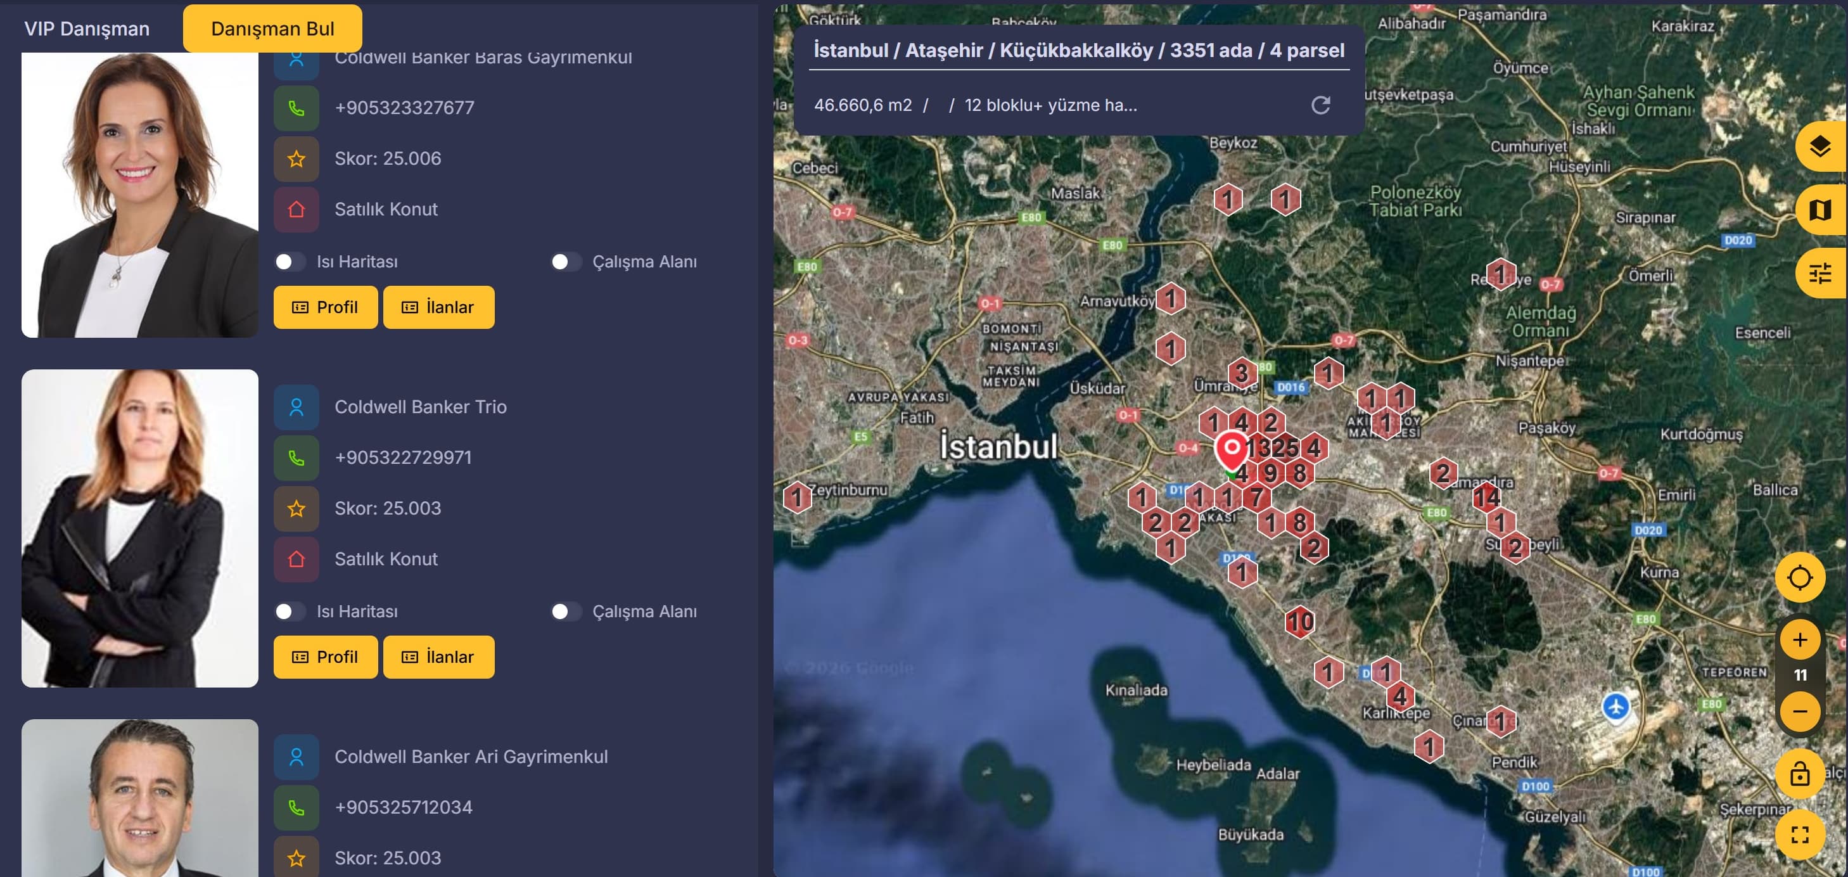Show İlanlar for the Baras Gayrimenkul agent
Viewport: 1848px width, 877px height.
pyautogui.click(x=438, y=307)
